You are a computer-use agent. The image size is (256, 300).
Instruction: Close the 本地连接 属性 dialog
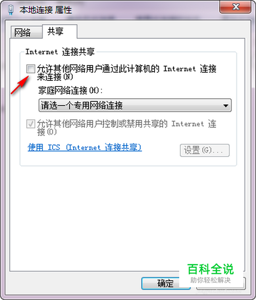point(236,7)
